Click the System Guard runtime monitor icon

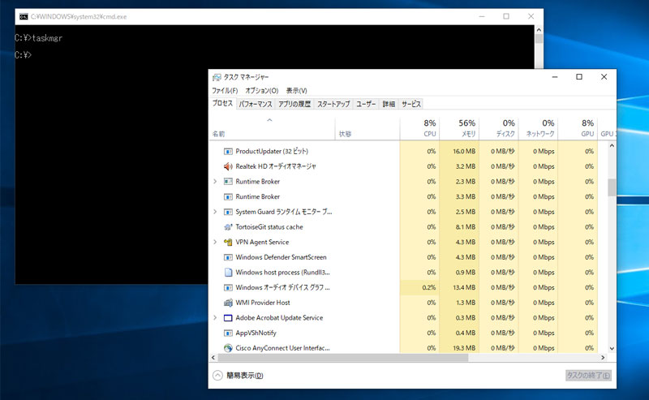click(x=228, y=212)
